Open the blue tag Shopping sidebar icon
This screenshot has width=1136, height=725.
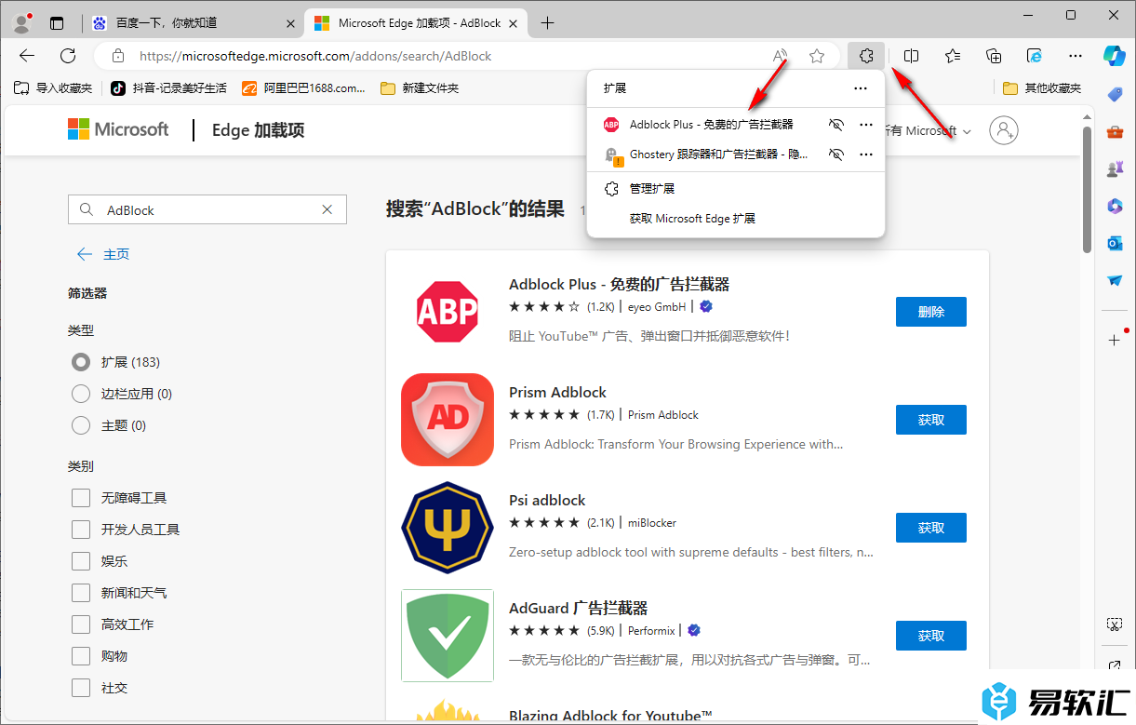(x=1115, y=94)
